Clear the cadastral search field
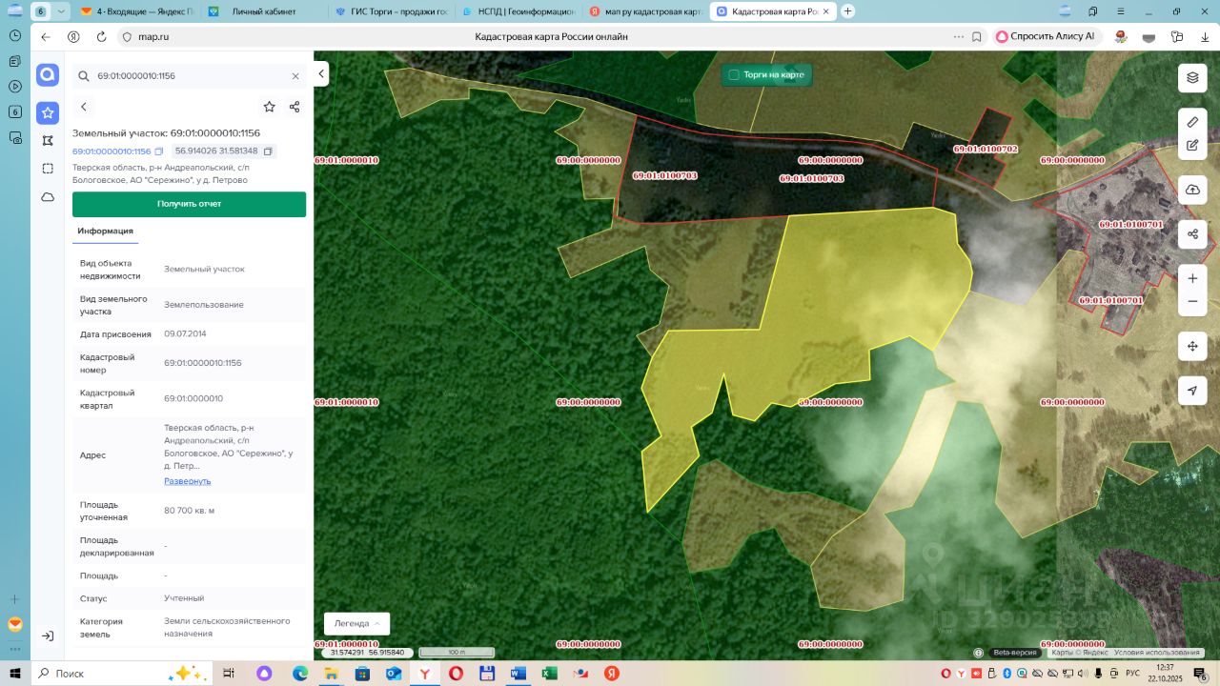 click(295, 76)
